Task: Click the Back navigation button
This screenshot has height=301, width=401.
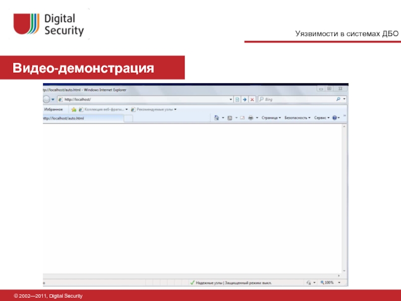Action: coord(46,99)
